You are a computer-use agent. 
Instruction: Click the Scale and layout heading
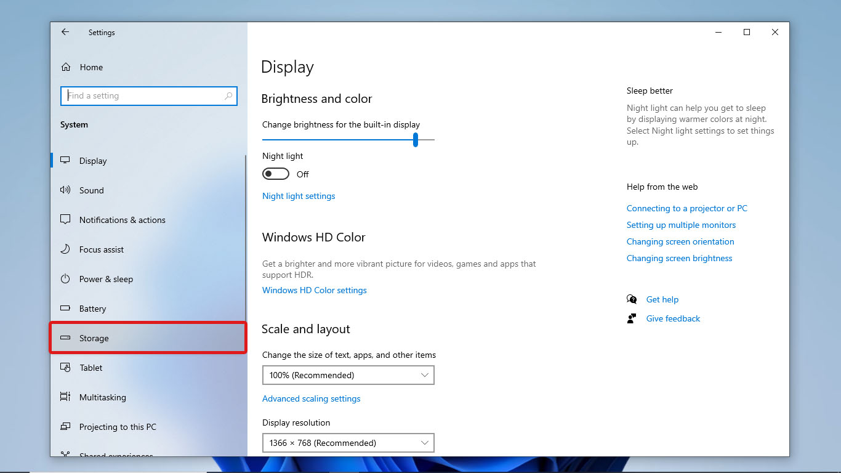pos(306,329)
